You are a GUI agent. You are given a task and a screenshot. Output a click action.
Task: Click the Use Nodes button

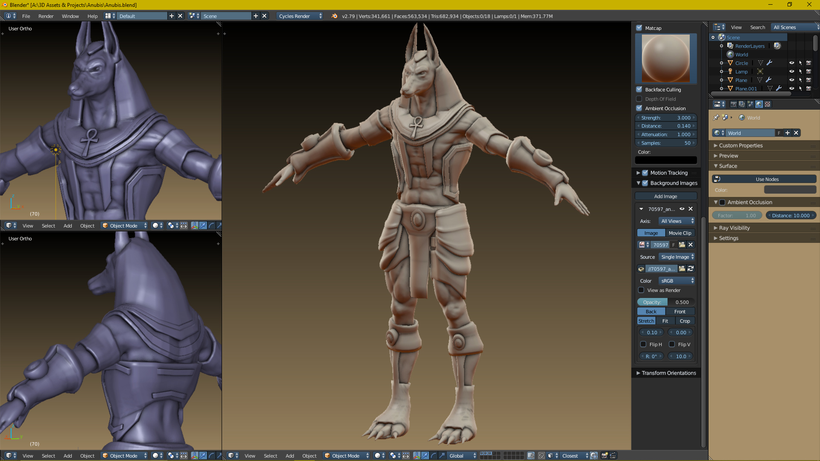(x=764, y=179)
